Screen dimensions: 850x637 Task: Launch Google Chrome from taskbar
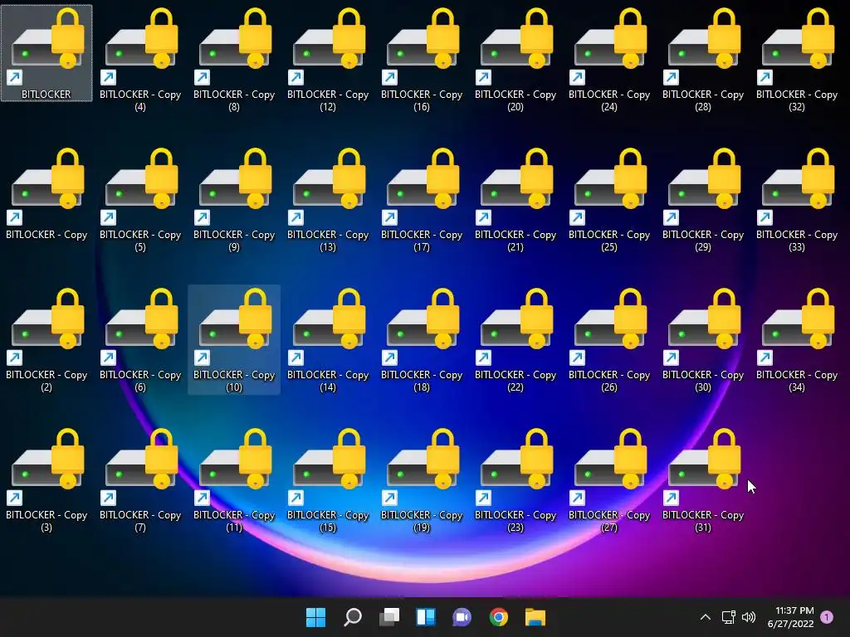(x=499, y=617)
